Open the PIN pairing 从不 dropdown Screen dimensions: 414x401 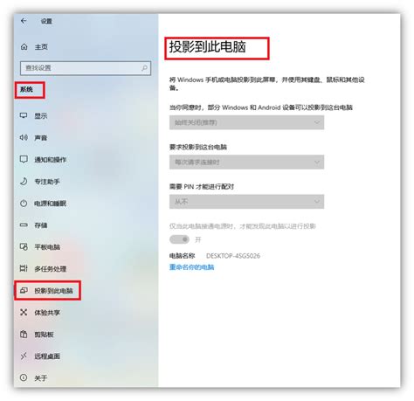coord(246,202)
